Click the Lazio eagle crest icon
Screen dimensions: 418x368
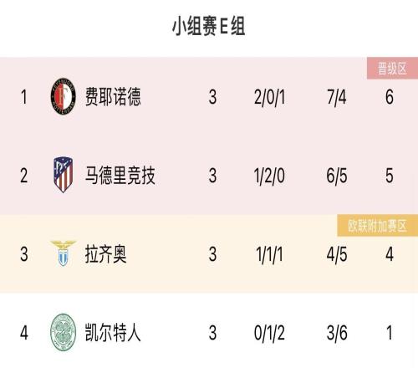pyautogui.click(x=63, y=253)
